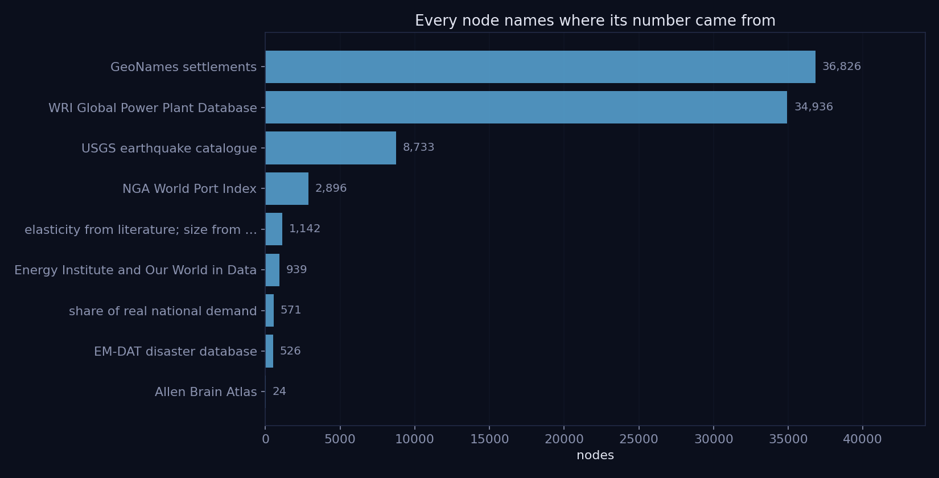
Task: Select the GeoNames settlements bar
Action: [x=540, y=67]
